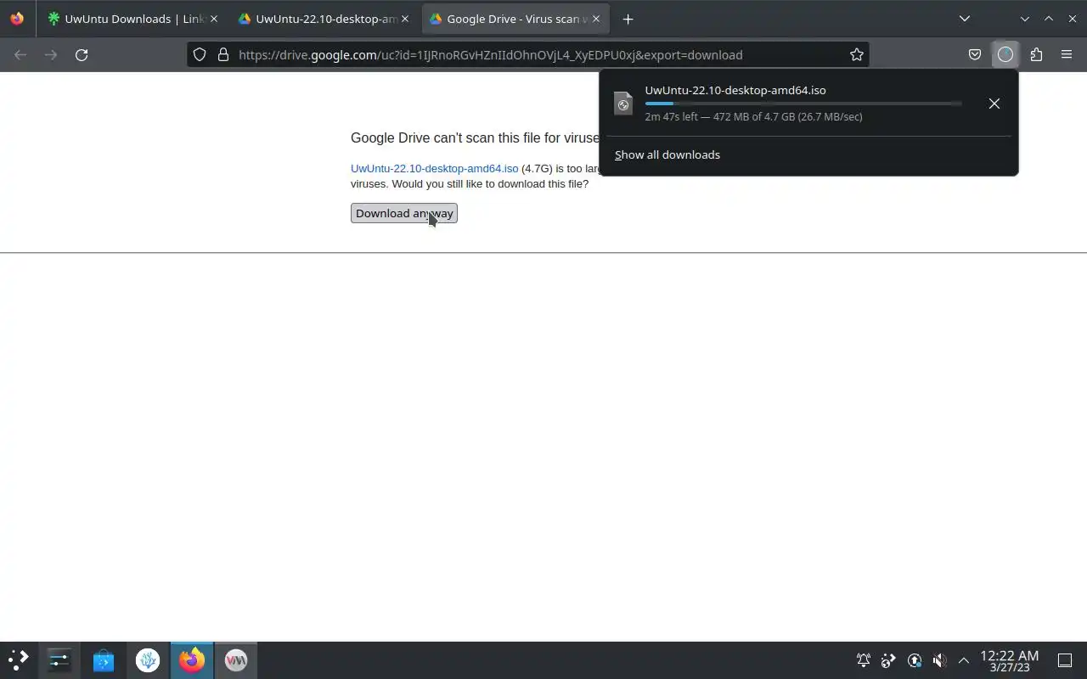Open Firefox application hamburger menu
1087x679 pixels.
coord(1067,54)
